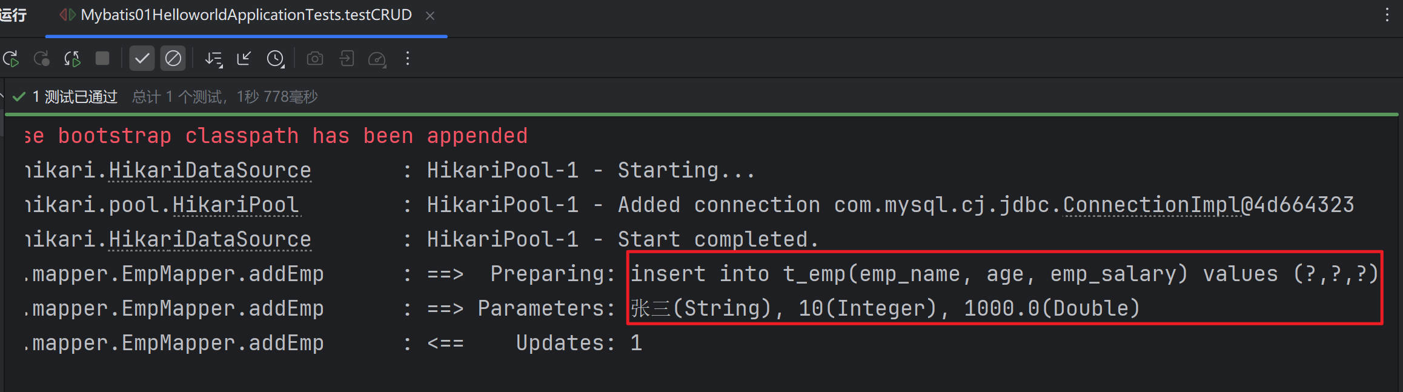Toggle the Show Passed checkmark filter
Viewport: 1403px width, 392px height.
click(142, 59)
